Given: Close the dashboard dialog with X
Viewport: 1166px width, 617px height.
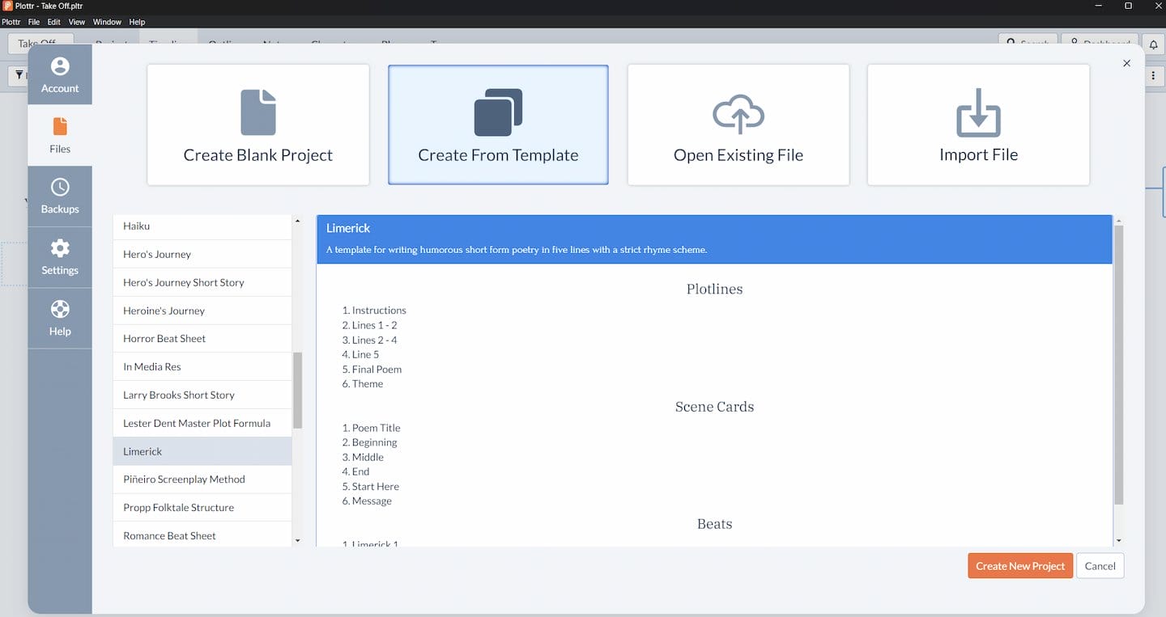Looking at the screenshot, I should tap(1126, 63).
